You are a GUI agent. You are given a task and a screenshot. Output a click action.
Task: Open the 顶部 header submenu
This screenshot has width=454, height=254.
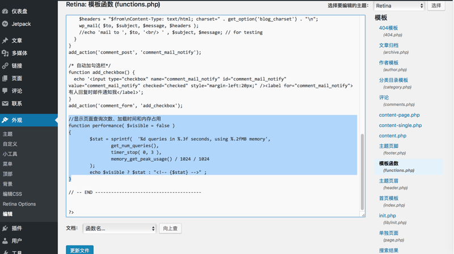click(8, 174)
